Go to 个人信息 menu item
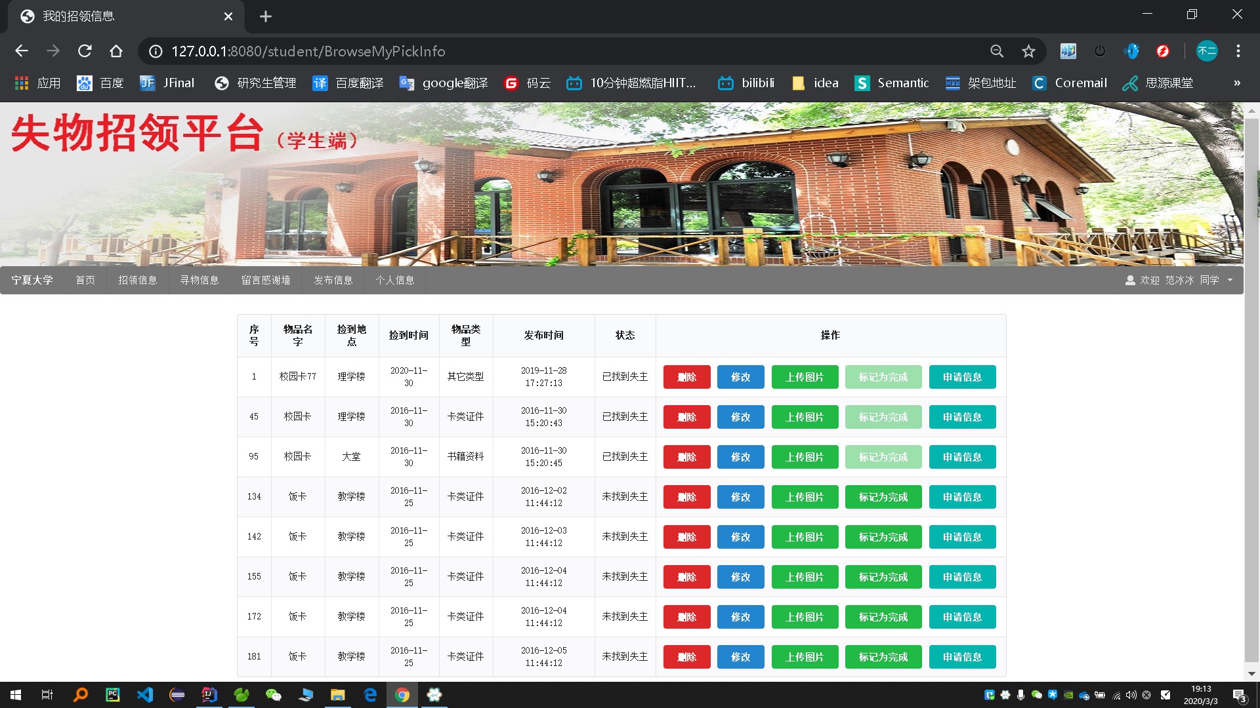The width and height of the screenshot is (1260, 708). pos(394,280)
